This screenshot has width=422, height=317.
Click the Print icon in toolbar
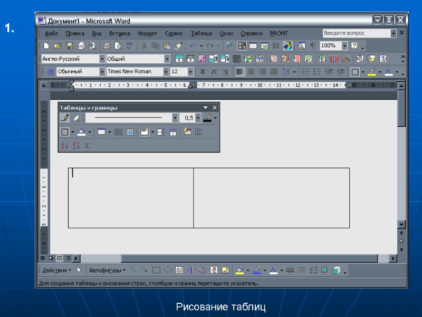[107, 46]
